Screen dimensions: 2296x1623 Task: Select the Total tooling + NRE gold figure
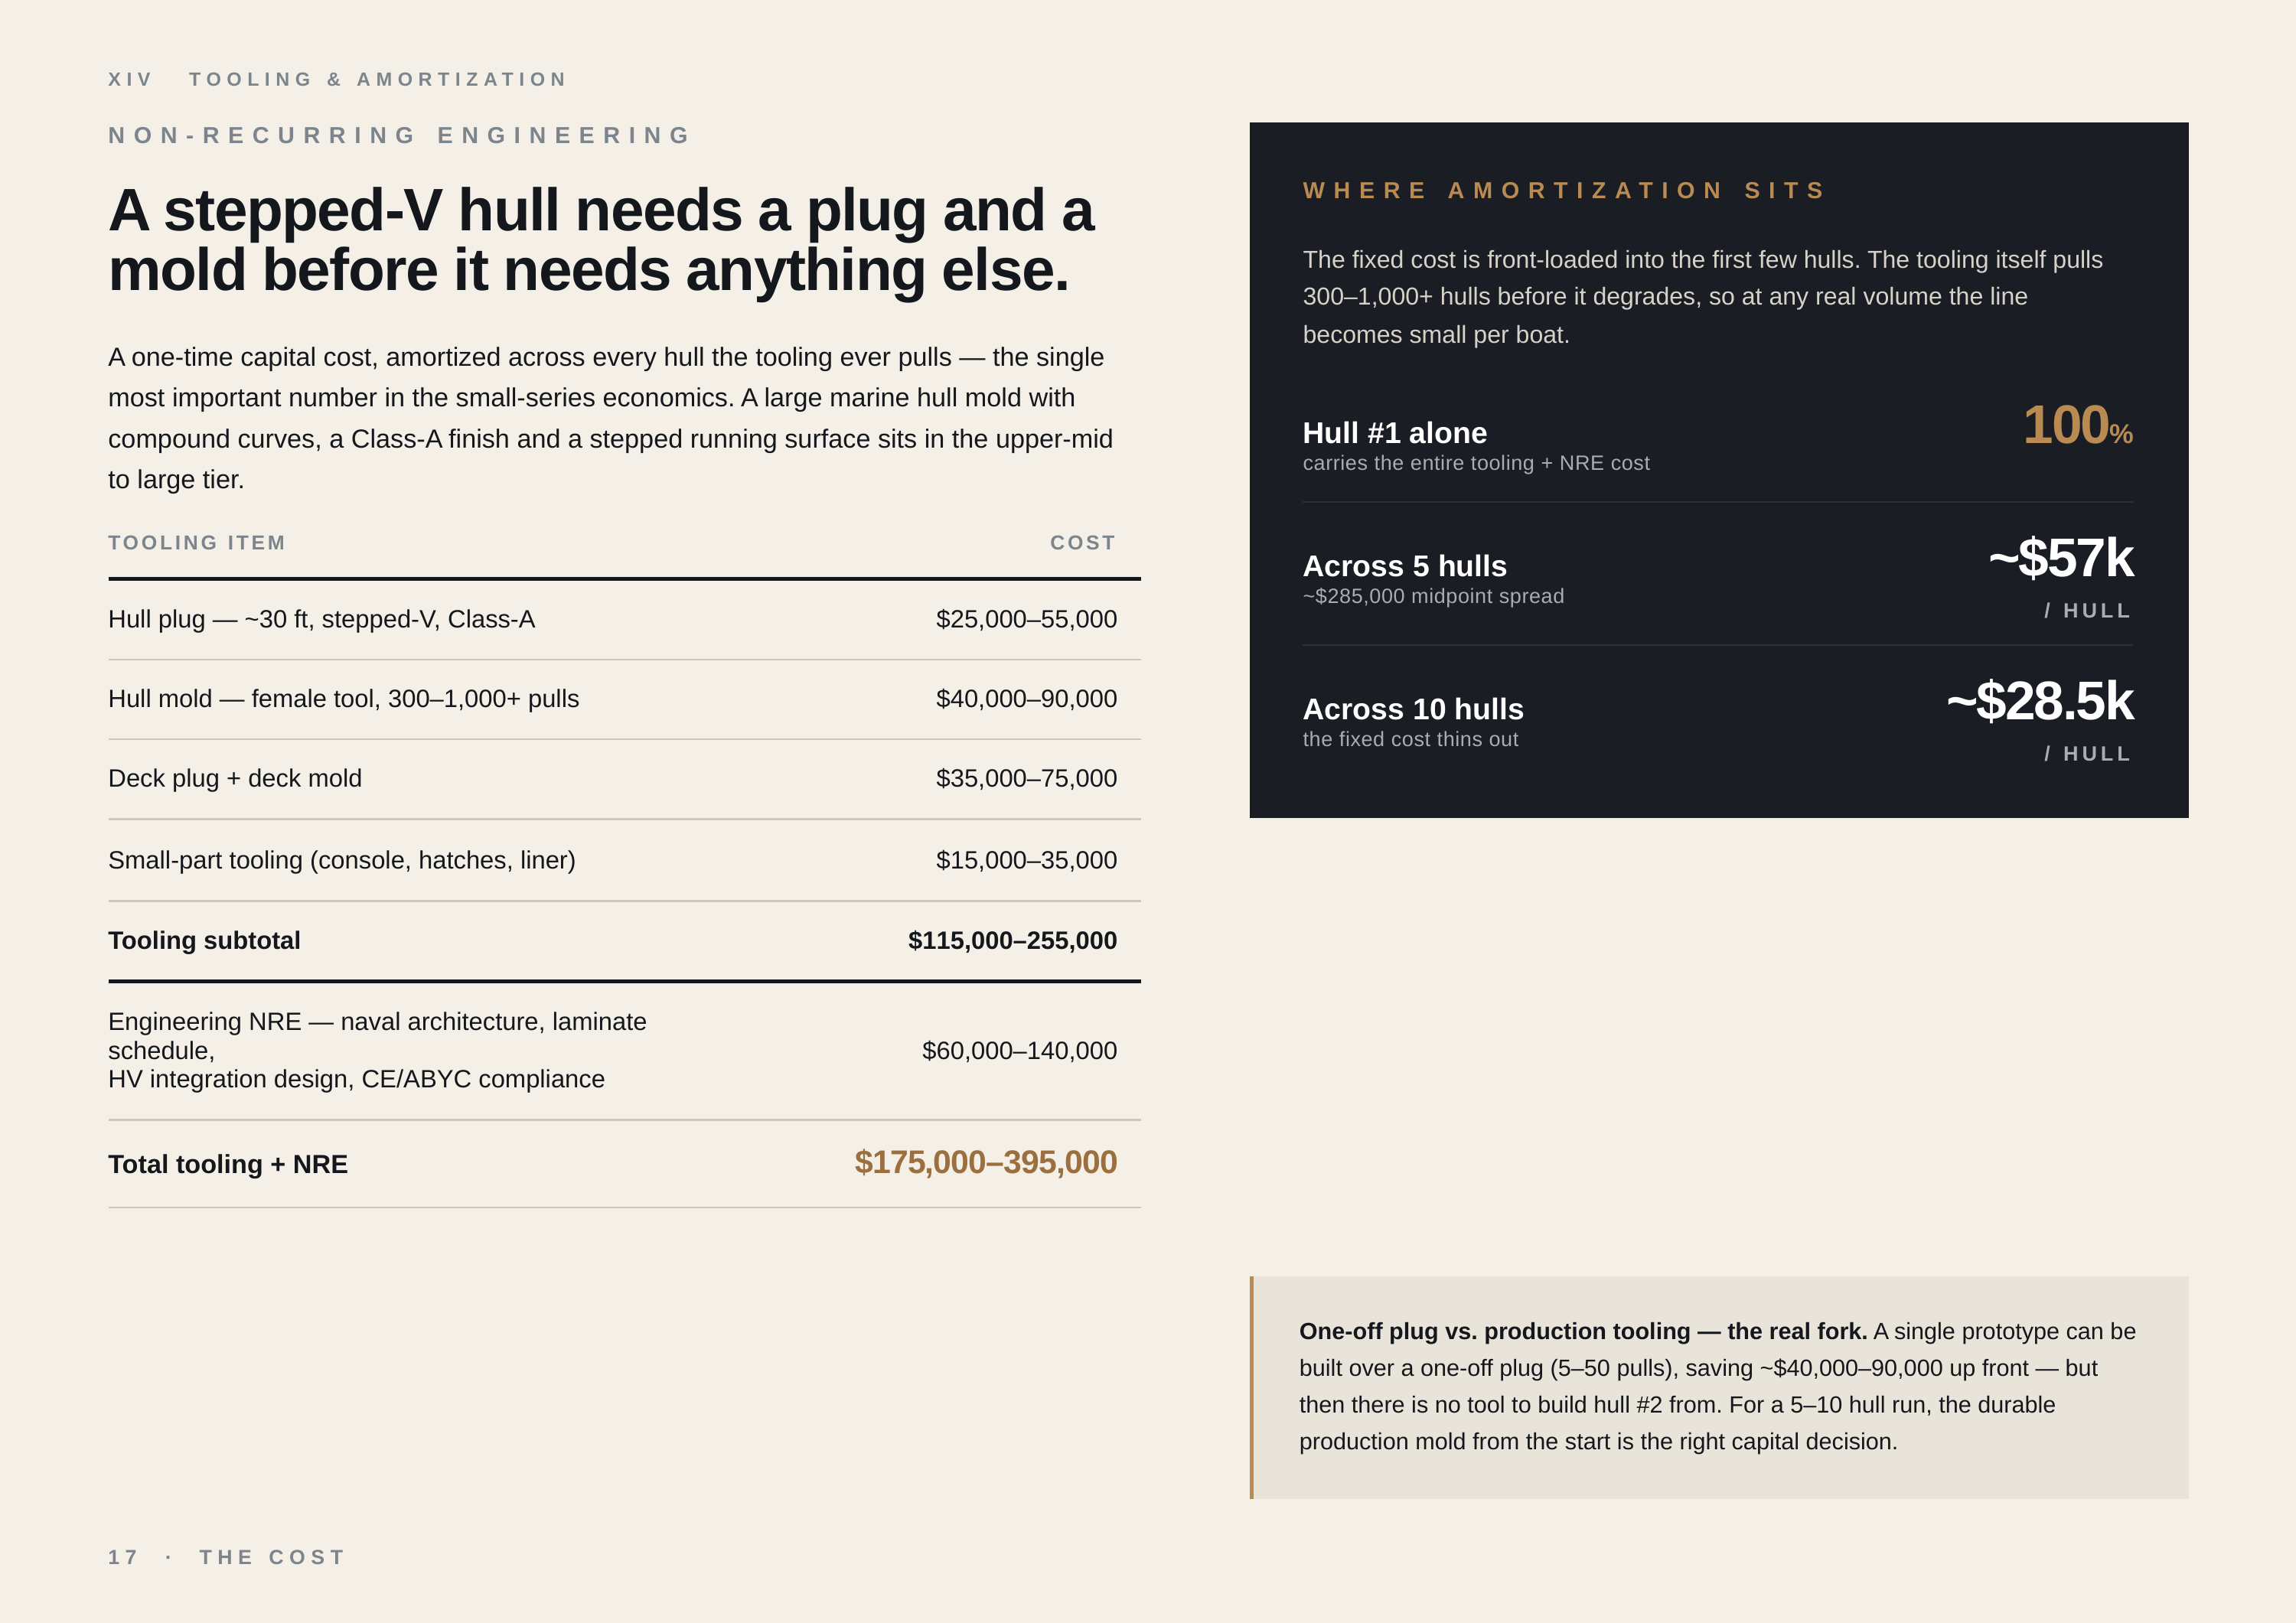click(x=985, y=1162)
